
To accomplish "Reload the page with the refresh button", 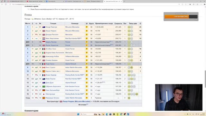I will (x=6, y=4).
